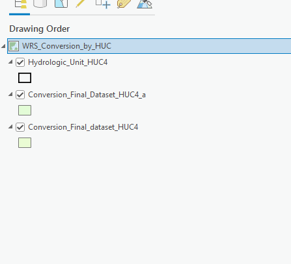Click List By Snapping icon
Image resolution: width=291 pixels, height=264 pixels.
click(103, 4)
